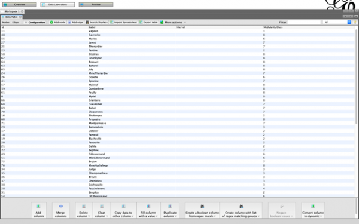Click the lightbulb icon beside the filter

tap(355, 22)
